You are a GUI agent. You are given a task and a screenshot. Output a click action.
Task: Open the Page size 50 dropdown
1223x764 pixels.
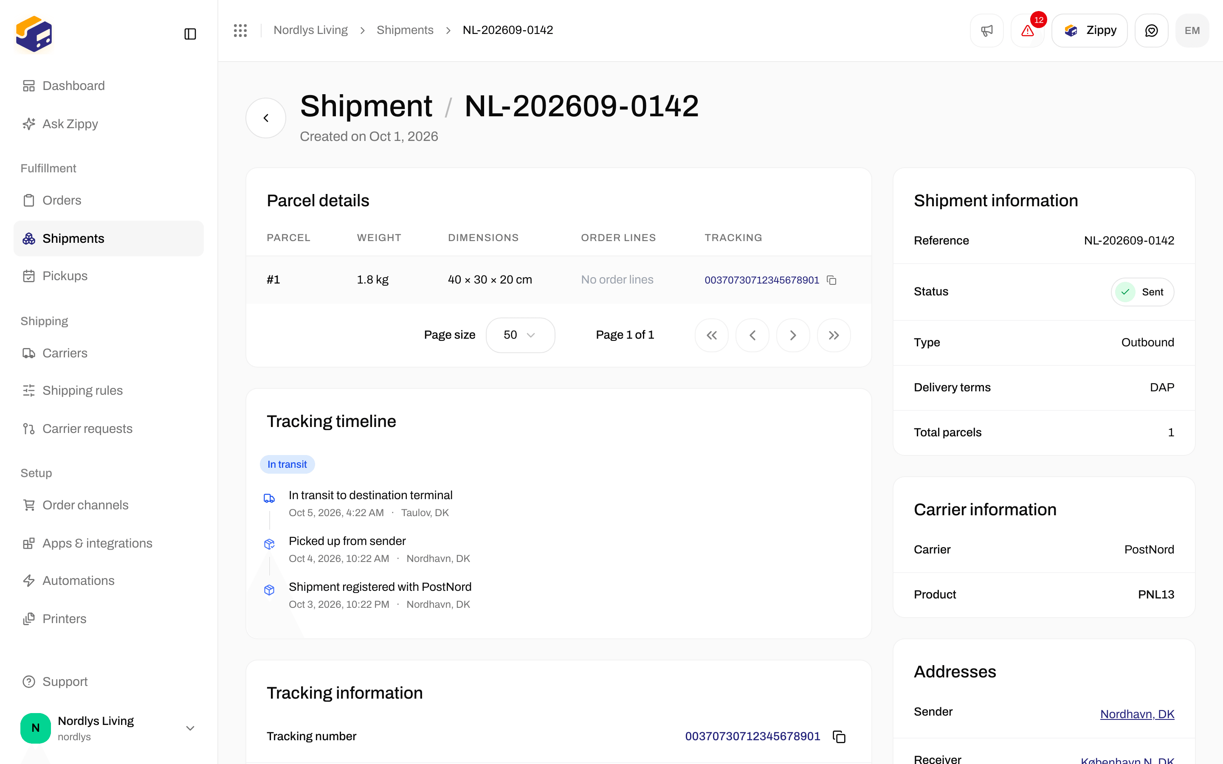(x=520, y=335)
